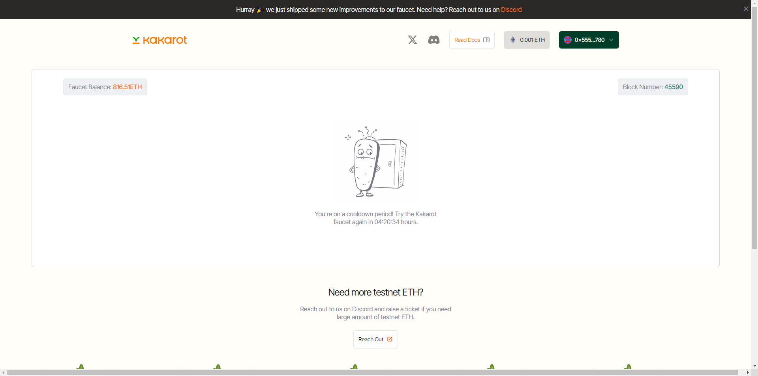This screenshot has width=758, height=376.
Task: Follow the Discord link in the banner
Action: (x=511, y=9)
